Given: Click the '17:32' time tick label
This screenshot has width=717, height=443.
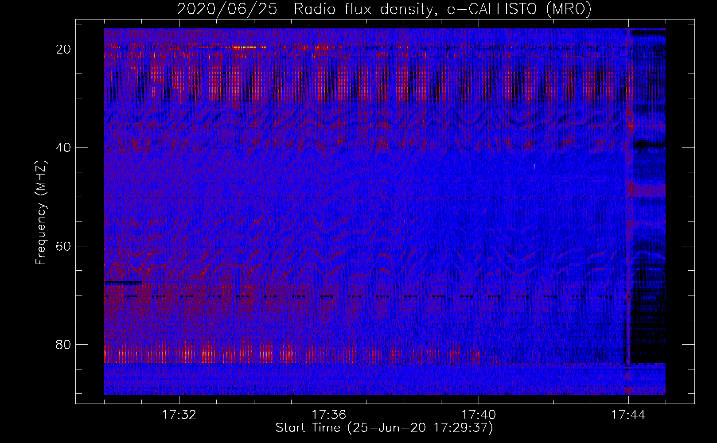Looking at the screenshot, I should 179,415.
